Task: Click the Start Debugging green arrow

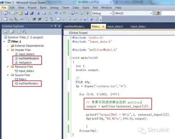Action: point(87,13)
